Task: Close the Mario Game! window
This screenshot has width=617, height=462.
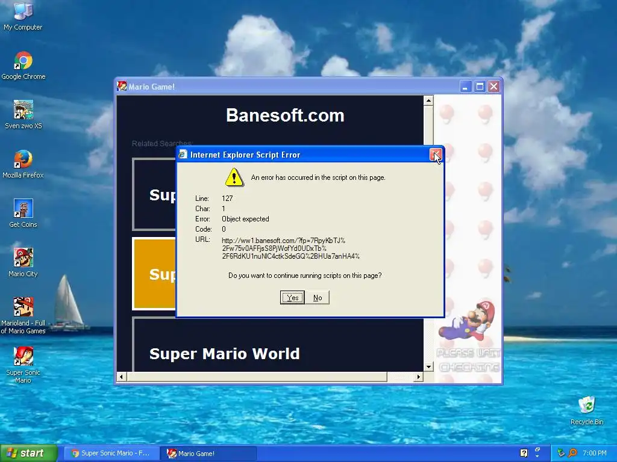Action: click(494, 87)
